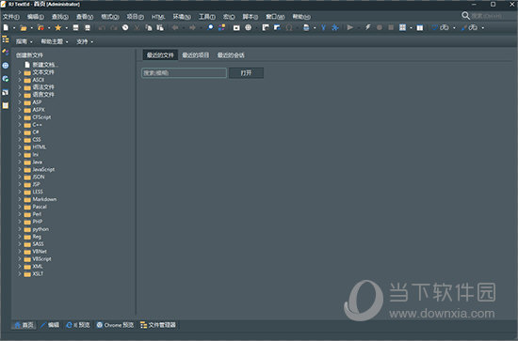The height and width of the screenshot is (341, 518).
Task: Click the camera-like icon left of globe
Action: [x=236, y=27]
